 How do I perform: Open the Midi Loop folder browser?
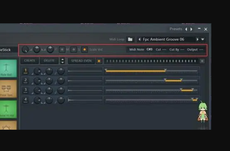click(x=130, y=39)
